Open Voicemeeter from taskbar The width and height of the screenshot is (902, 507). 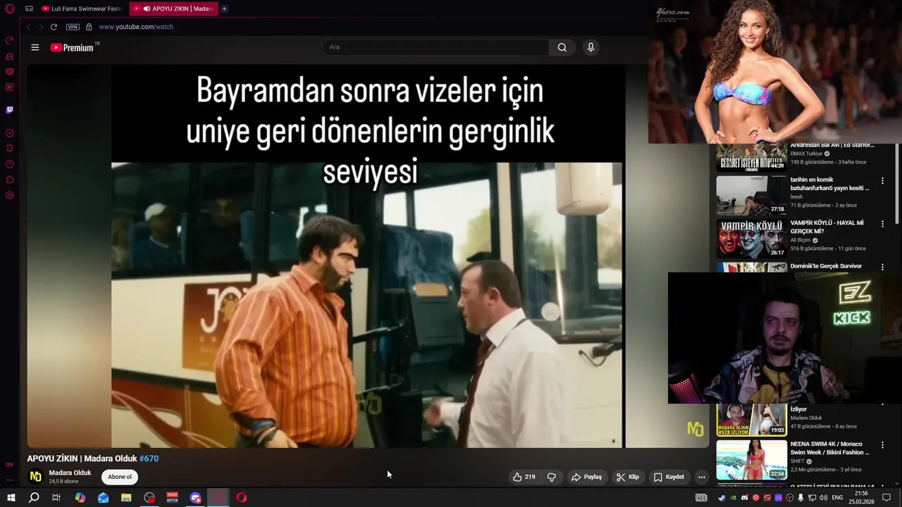click(172, 498)
